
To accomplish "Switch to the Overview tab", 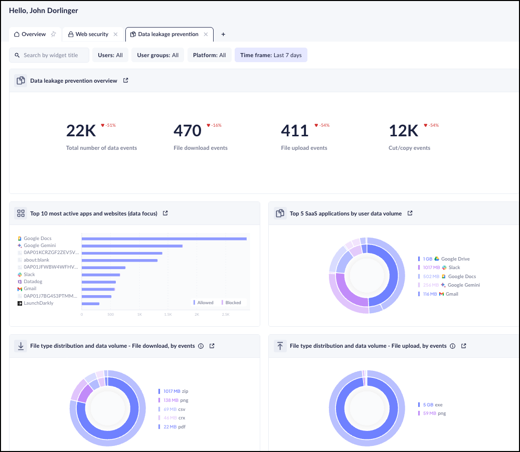I will click(30, 34).
